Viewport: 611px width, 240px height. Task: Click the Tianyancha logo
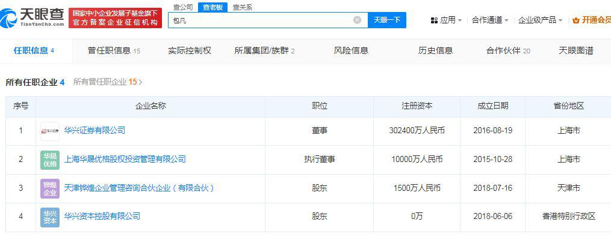(x=32, y=18)
